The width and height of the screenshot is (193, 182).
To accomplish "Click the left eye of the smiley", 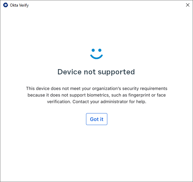I will 93,50.
